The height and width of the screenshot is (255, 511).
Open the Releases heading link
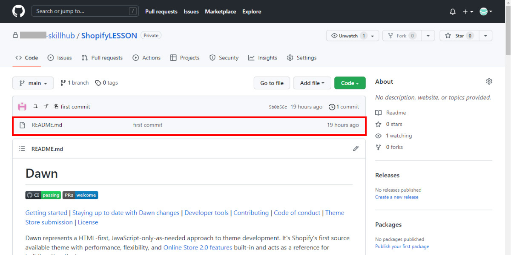click(388, 175)
